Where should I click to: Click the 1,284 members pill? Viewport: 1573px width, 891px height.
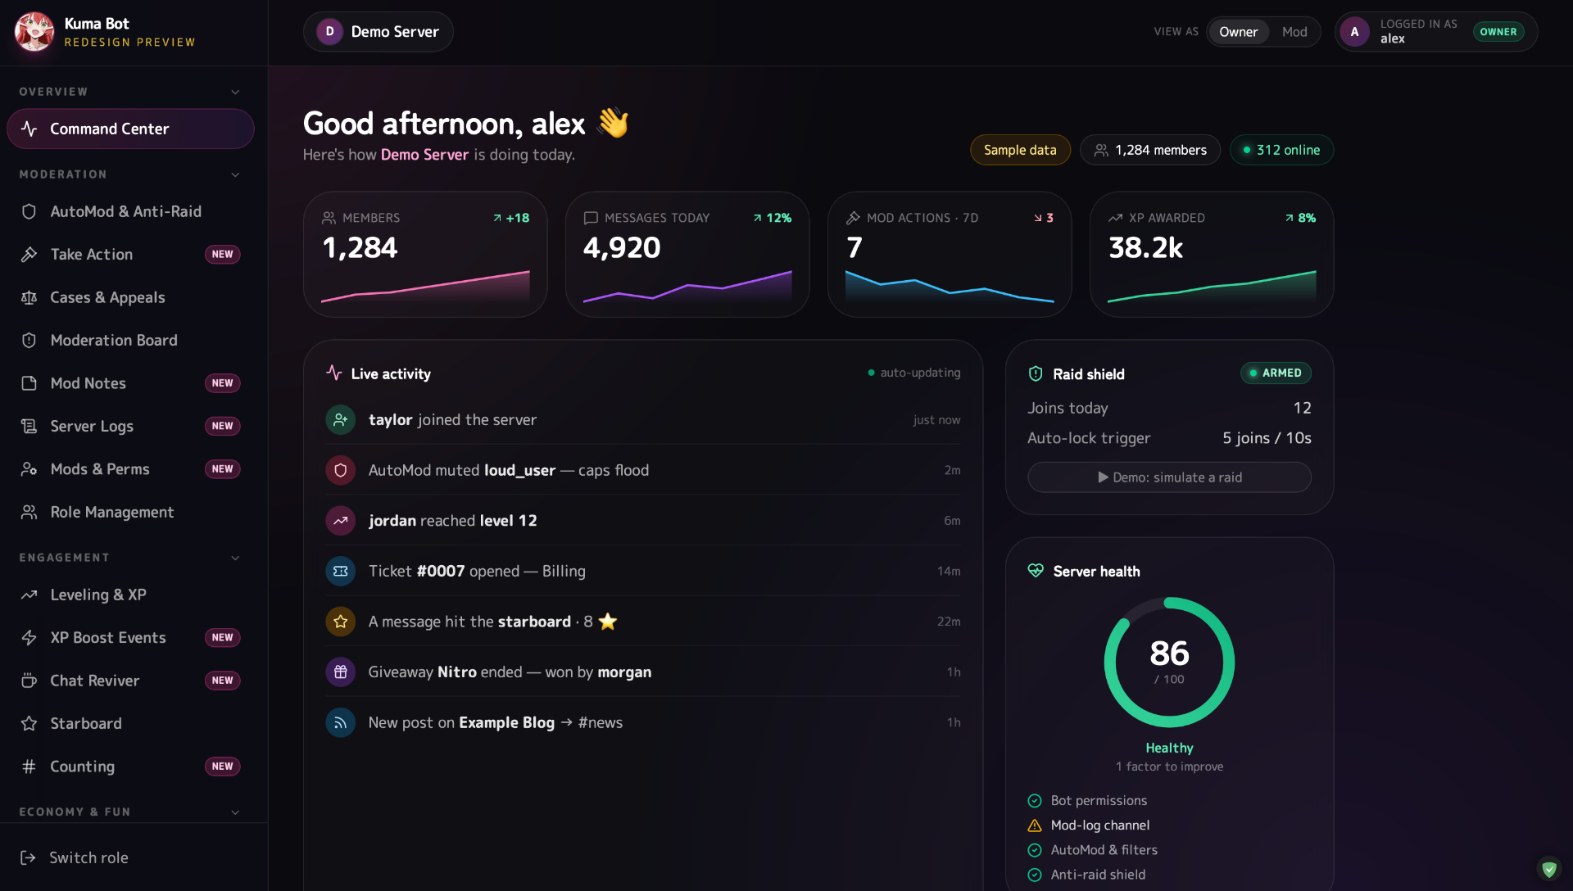click(x=1150, y=150)
